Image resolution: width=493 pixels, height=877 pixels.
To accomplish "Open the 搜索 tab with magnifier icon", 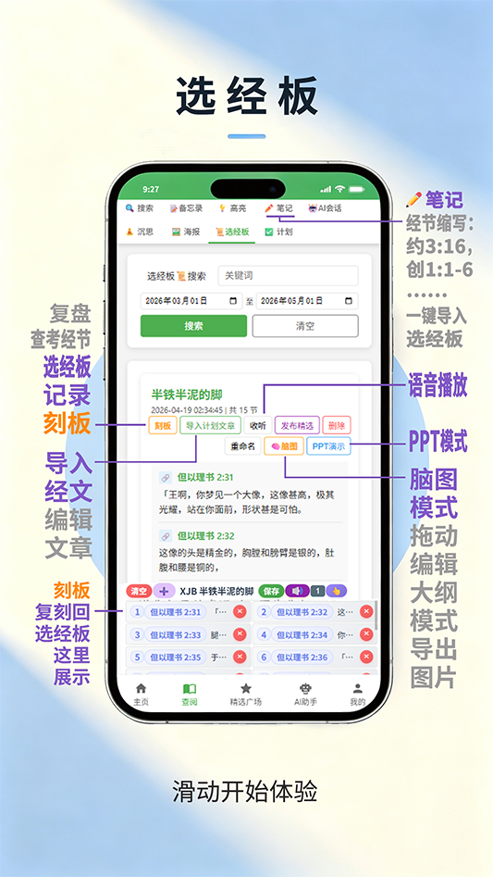I will click(x=139, y=208).
